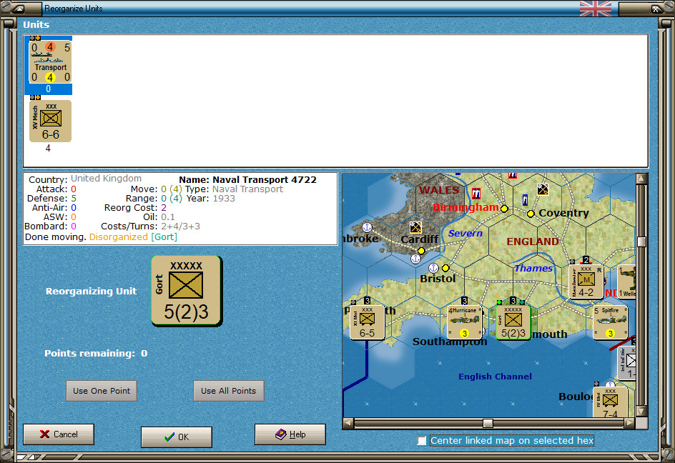Image resolution: width=675 pixels, height=463 pixels.
Task: Click Use One Point button
Action: tap(101, 391)
